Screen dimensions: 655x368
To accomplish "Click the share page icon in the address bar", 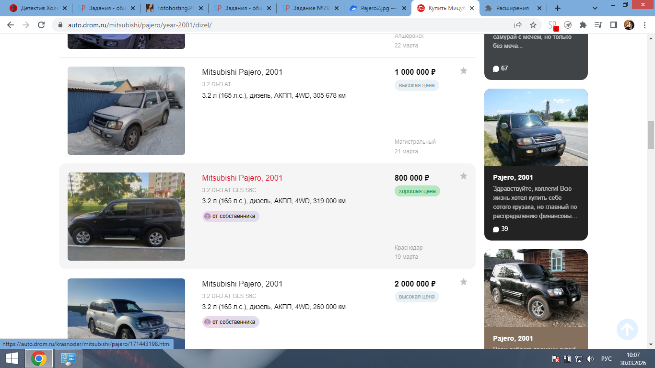I will click(x=518, y=25).
